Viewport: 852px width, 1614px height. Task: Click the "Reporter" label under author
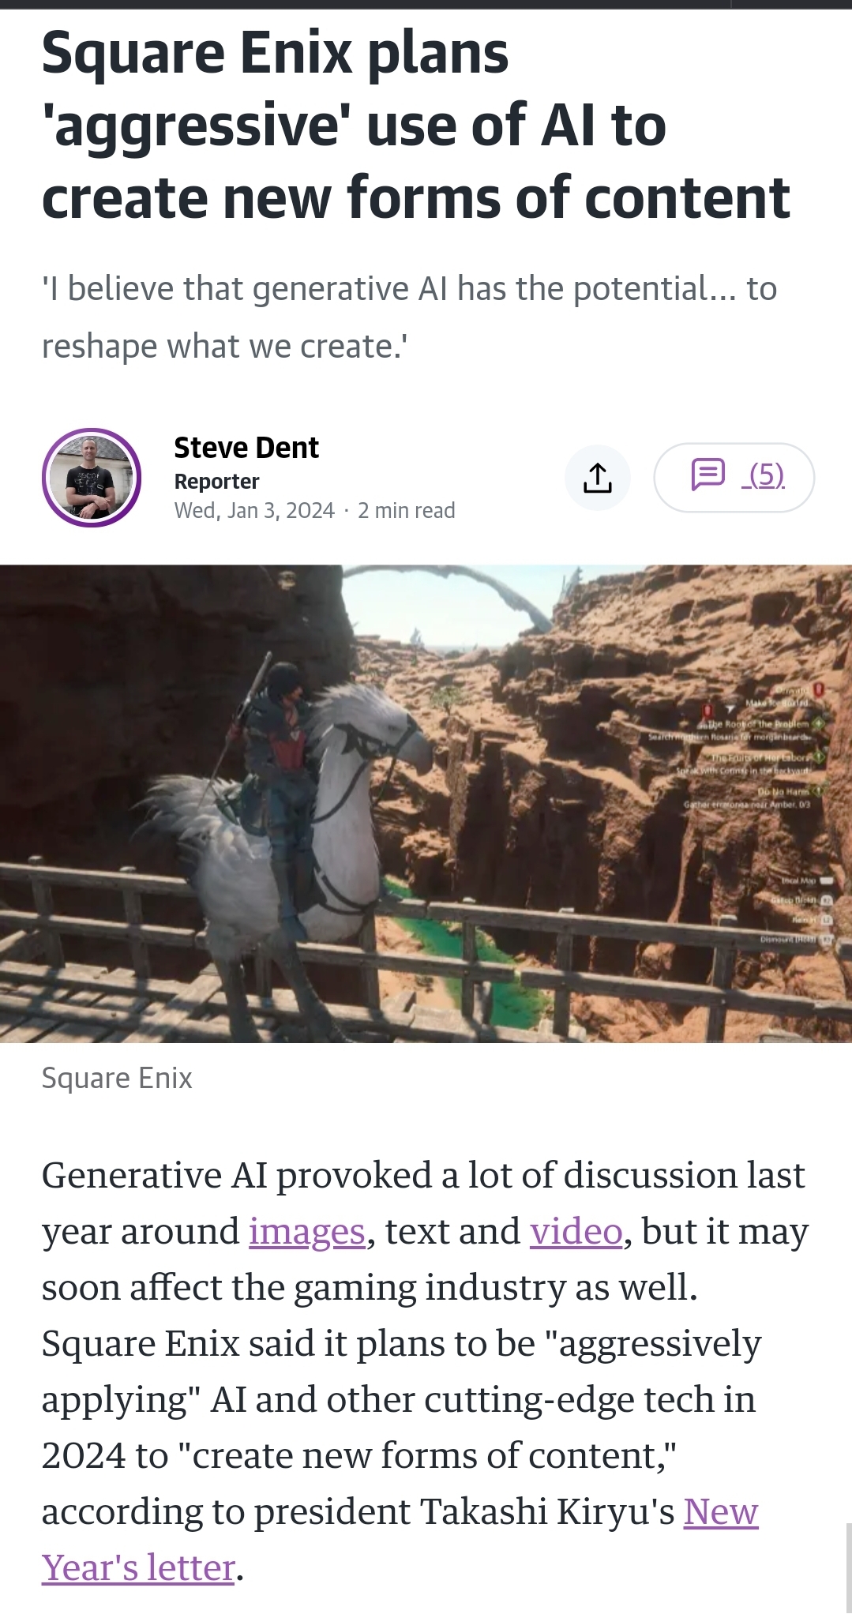[216, 482]
